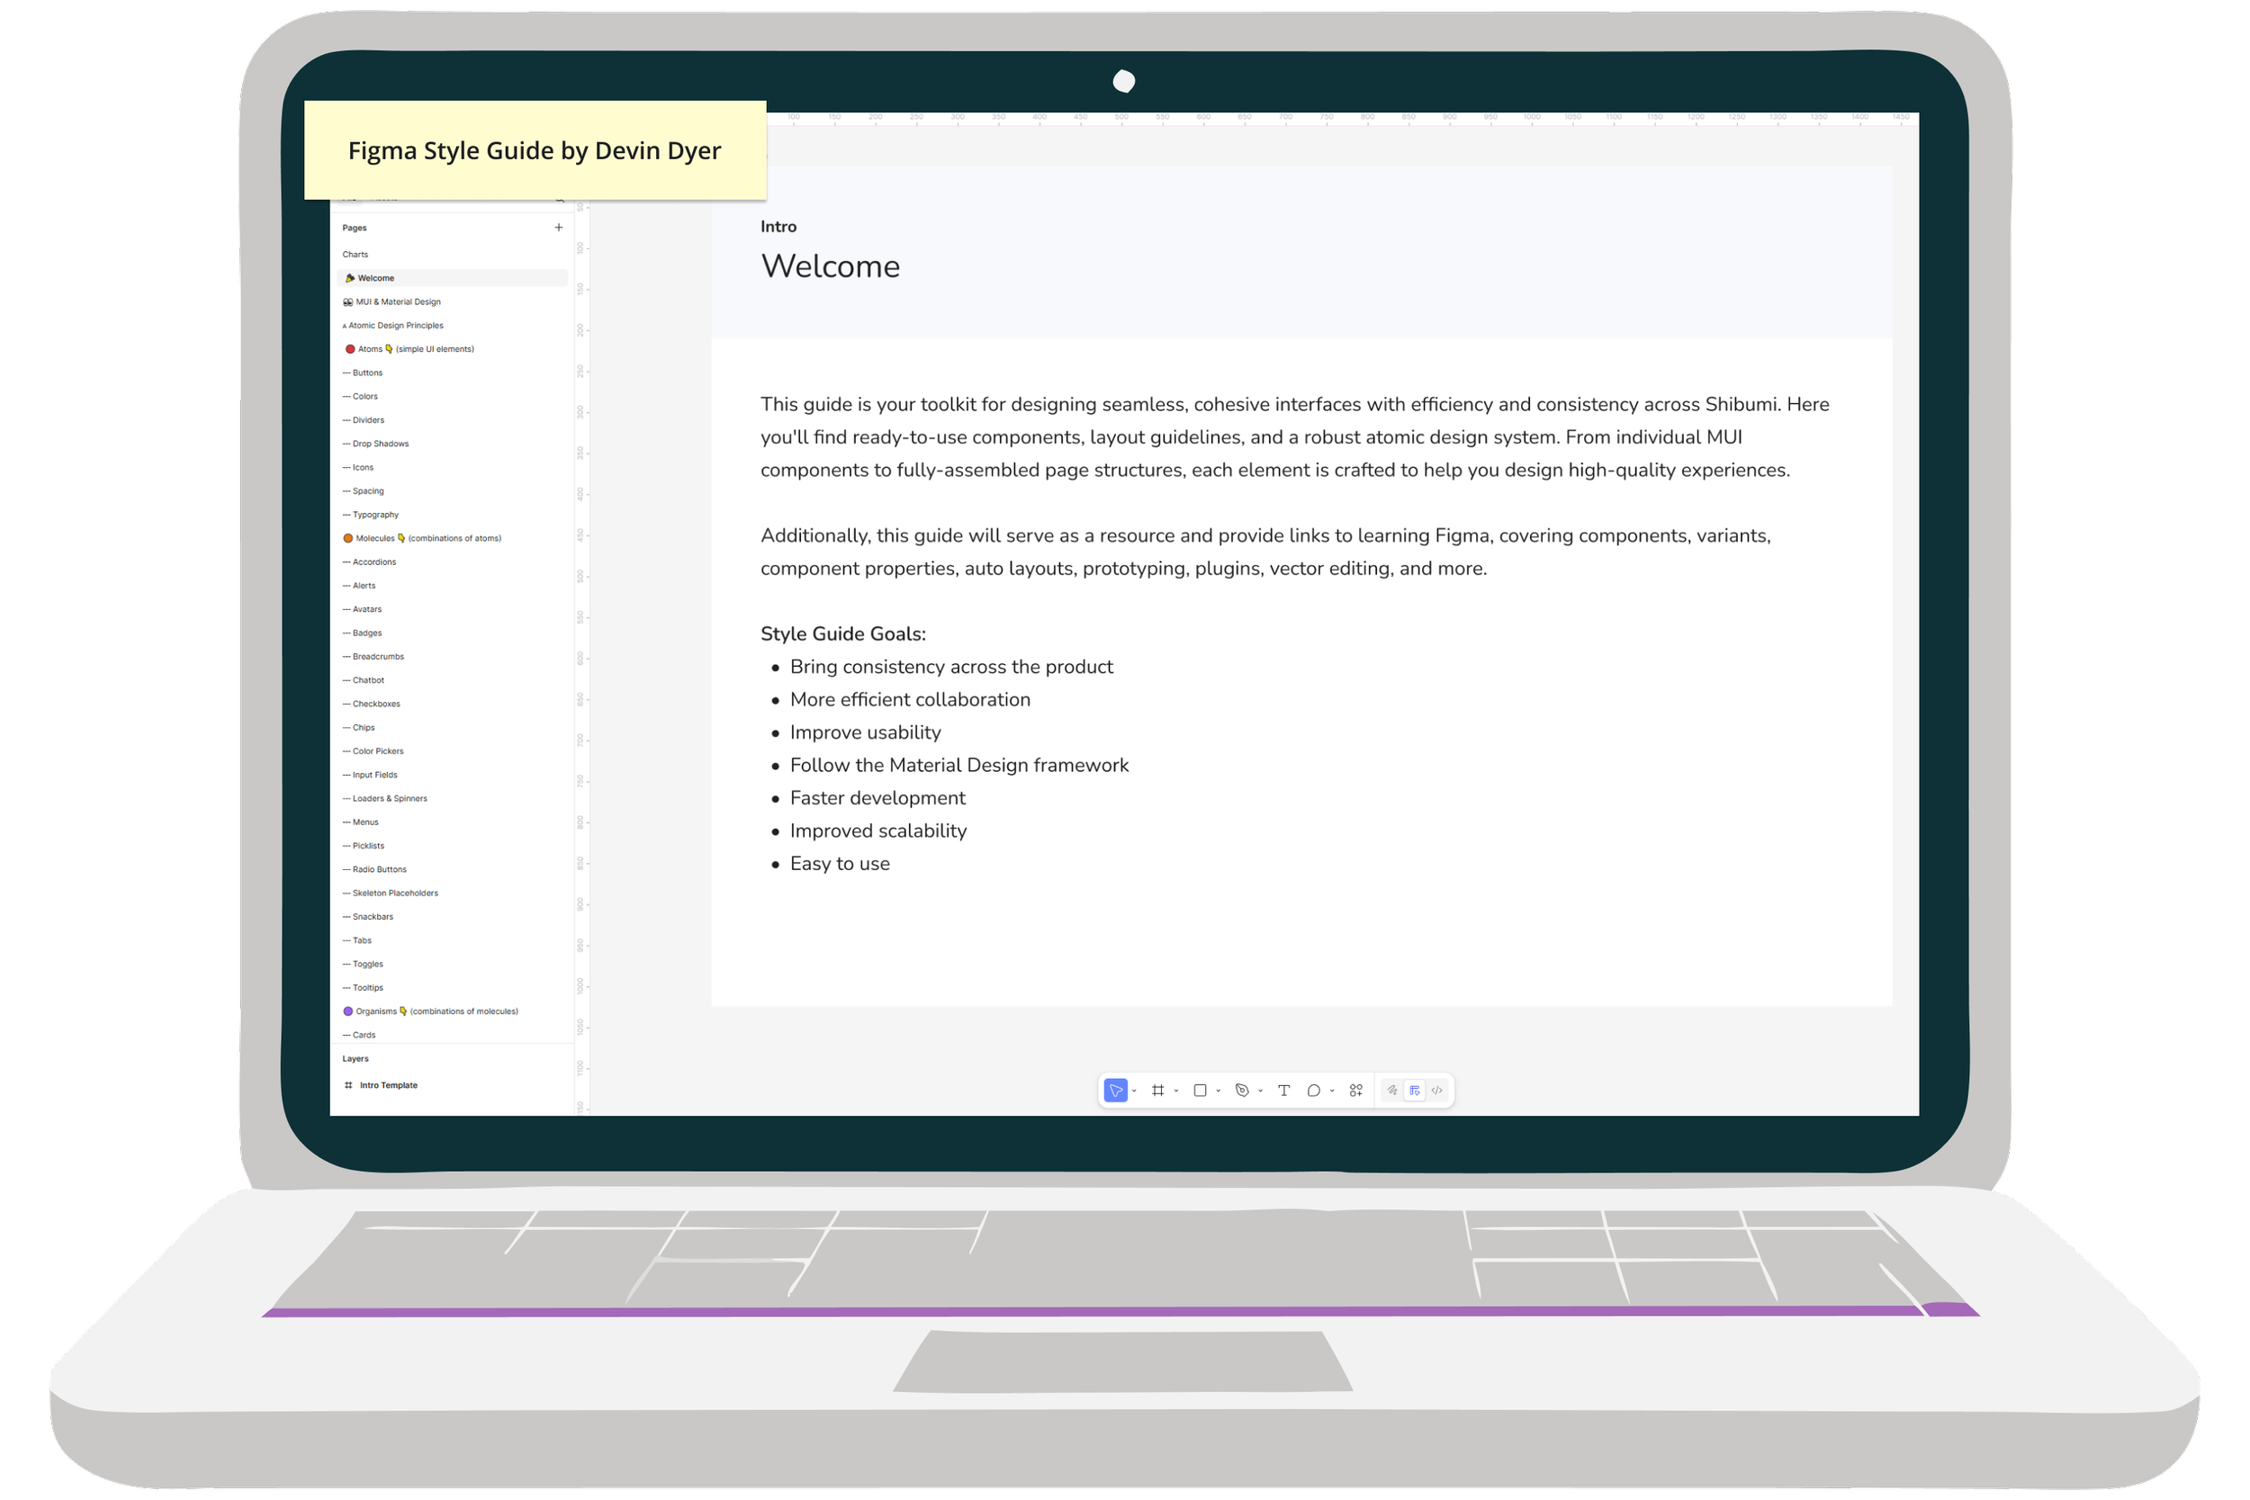Select the Intro Template frame in Layers
The width and height of the screenshot is (2250, 1500).
coord(387,1085)
